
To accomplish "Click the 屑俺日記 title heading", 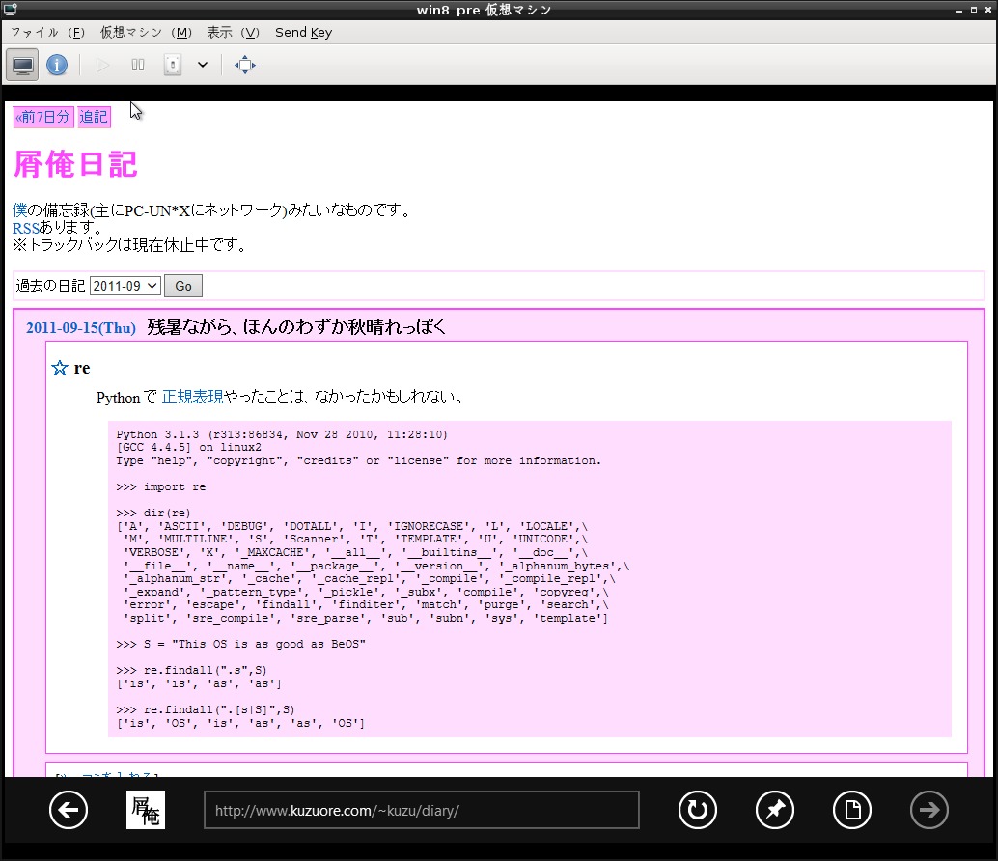I will coord(75,164).
